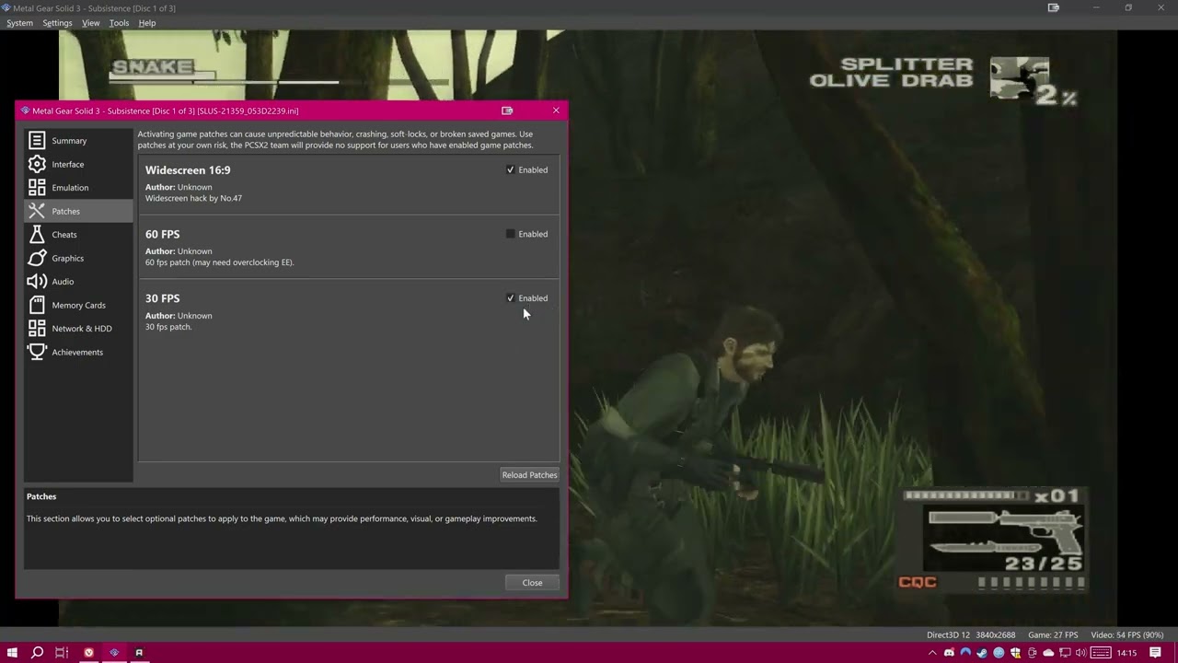The width and height of the screenshot is (1178, 663).
Task: Open Task View on the taskbar
Action: tap(62, 653)
